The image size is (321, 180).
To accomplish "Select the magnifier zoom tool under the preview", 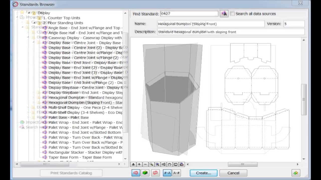I will pyautogui.click(x=151, y=164).
